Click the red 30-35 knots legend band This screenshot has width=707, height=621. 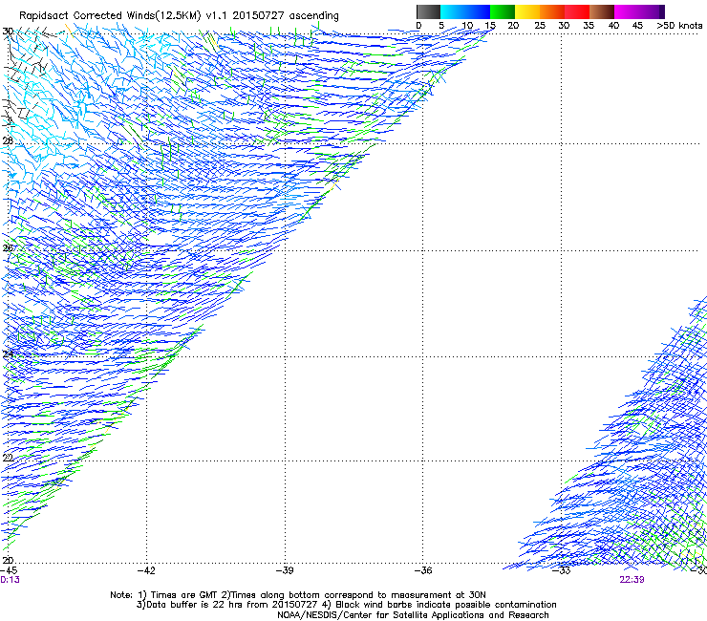point(577,11)
